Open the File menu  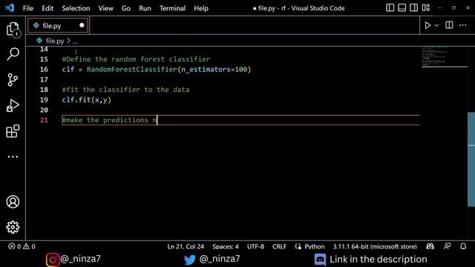(x=28, y=8)
